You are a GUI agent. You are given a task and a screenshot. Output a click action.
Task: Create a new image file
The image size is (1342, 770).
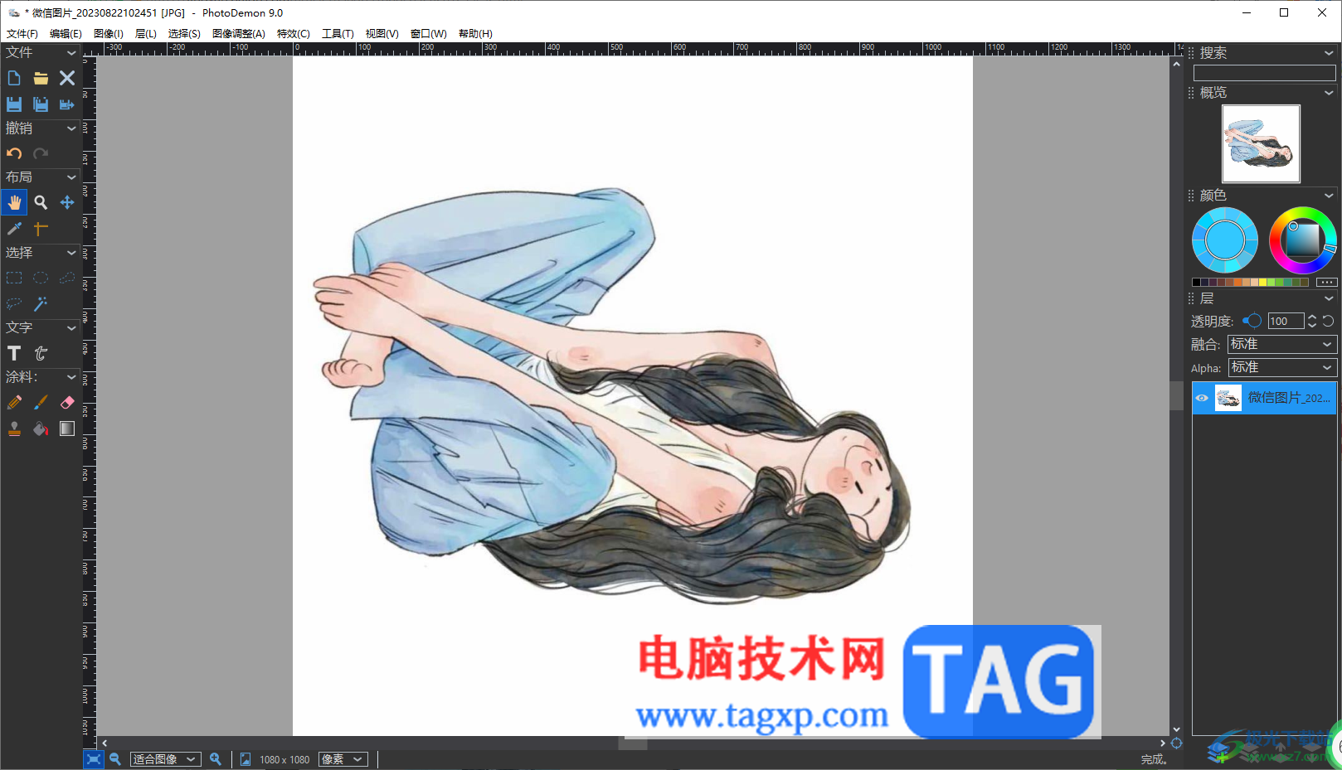(x=14, y=78)
